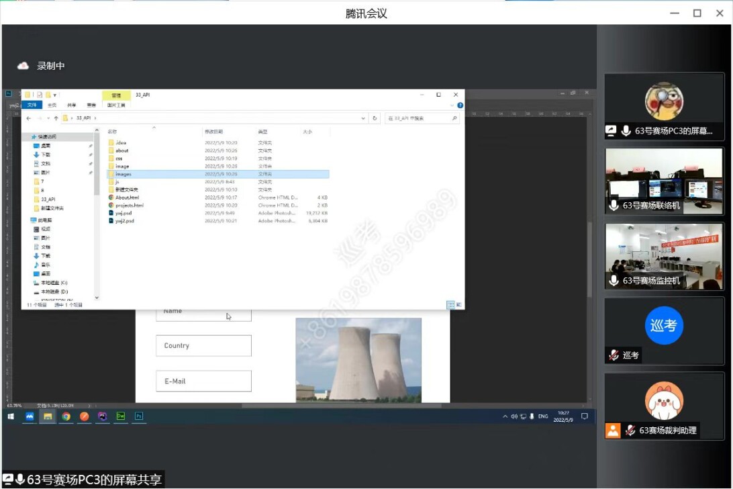This screenshot has width=733, height=489.
Task: Click the ENG input language indicator
Action: [543, 416]
